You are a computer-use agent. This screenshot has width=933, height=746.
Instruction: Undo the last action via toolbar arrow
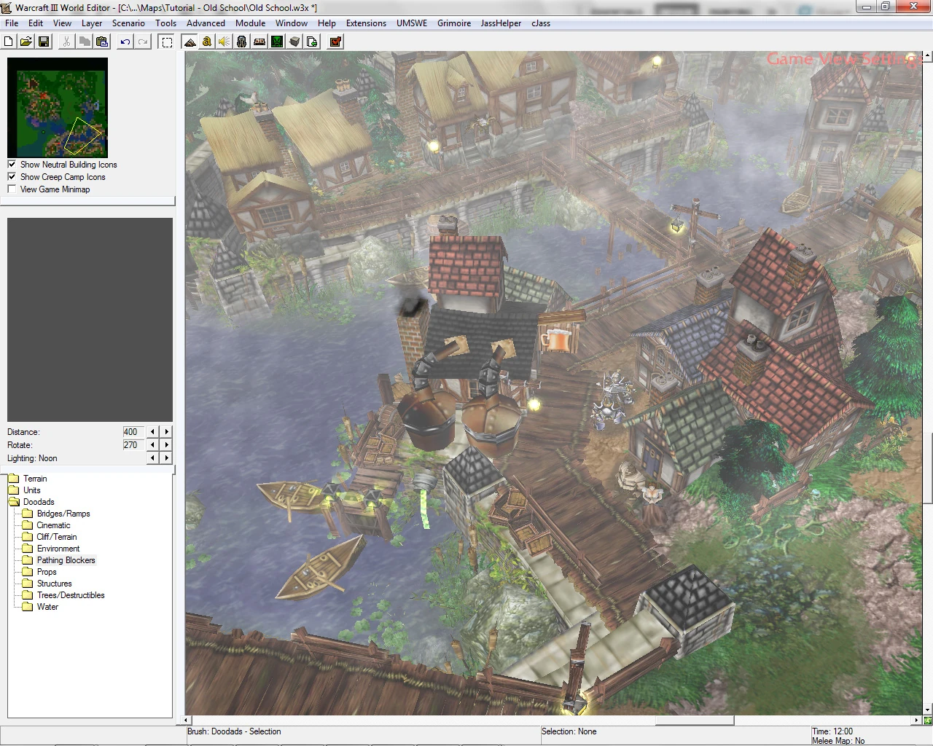click(125, 42)
